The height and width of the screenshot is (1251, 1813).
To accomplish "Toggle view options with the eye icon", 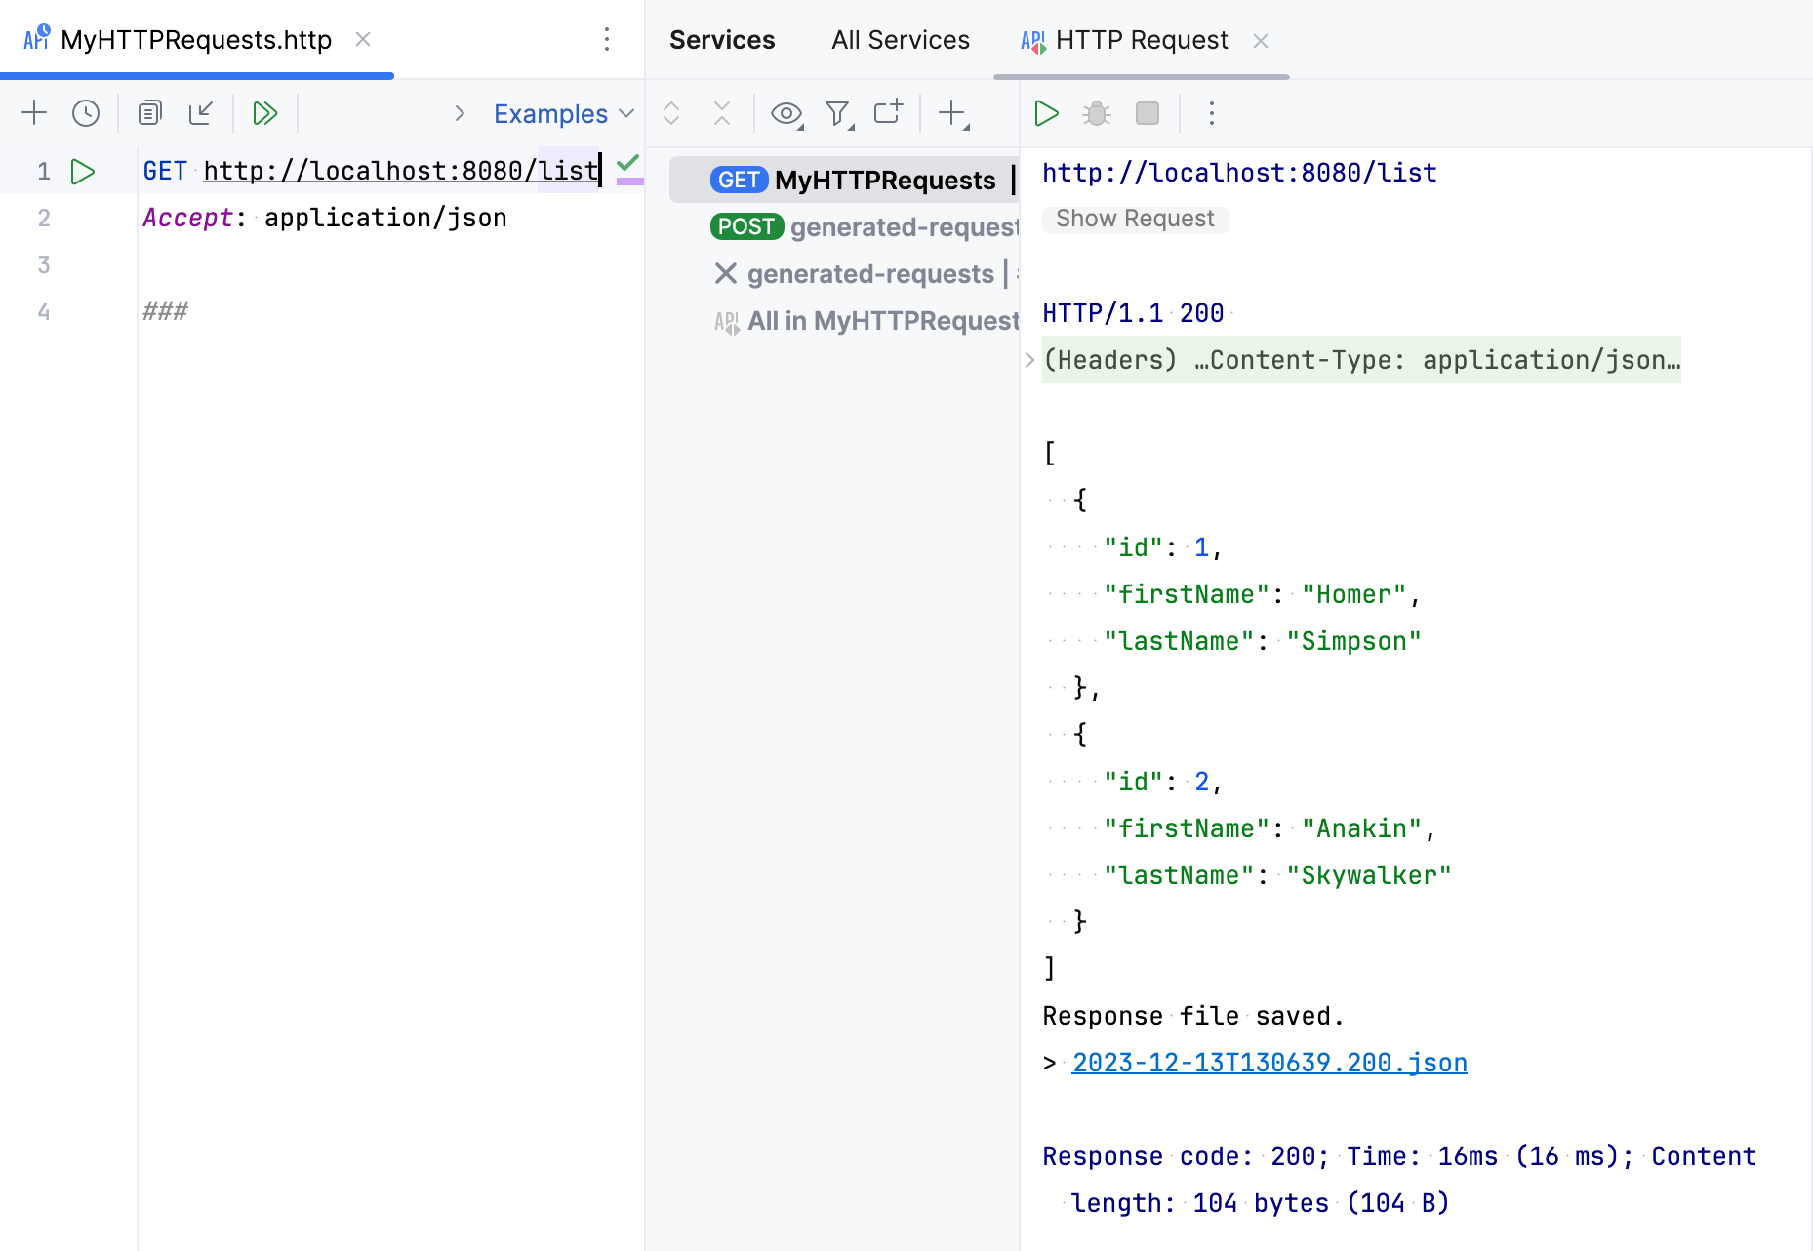I will (x=786, y=112).
